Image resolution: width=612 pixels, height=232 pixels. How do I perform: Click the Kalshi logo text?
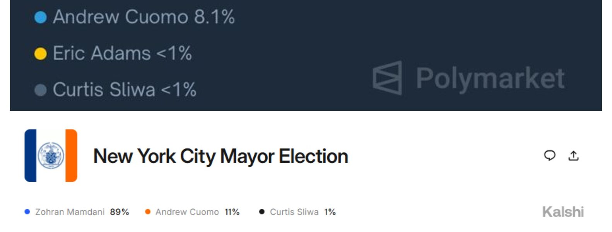click(563, 212)
